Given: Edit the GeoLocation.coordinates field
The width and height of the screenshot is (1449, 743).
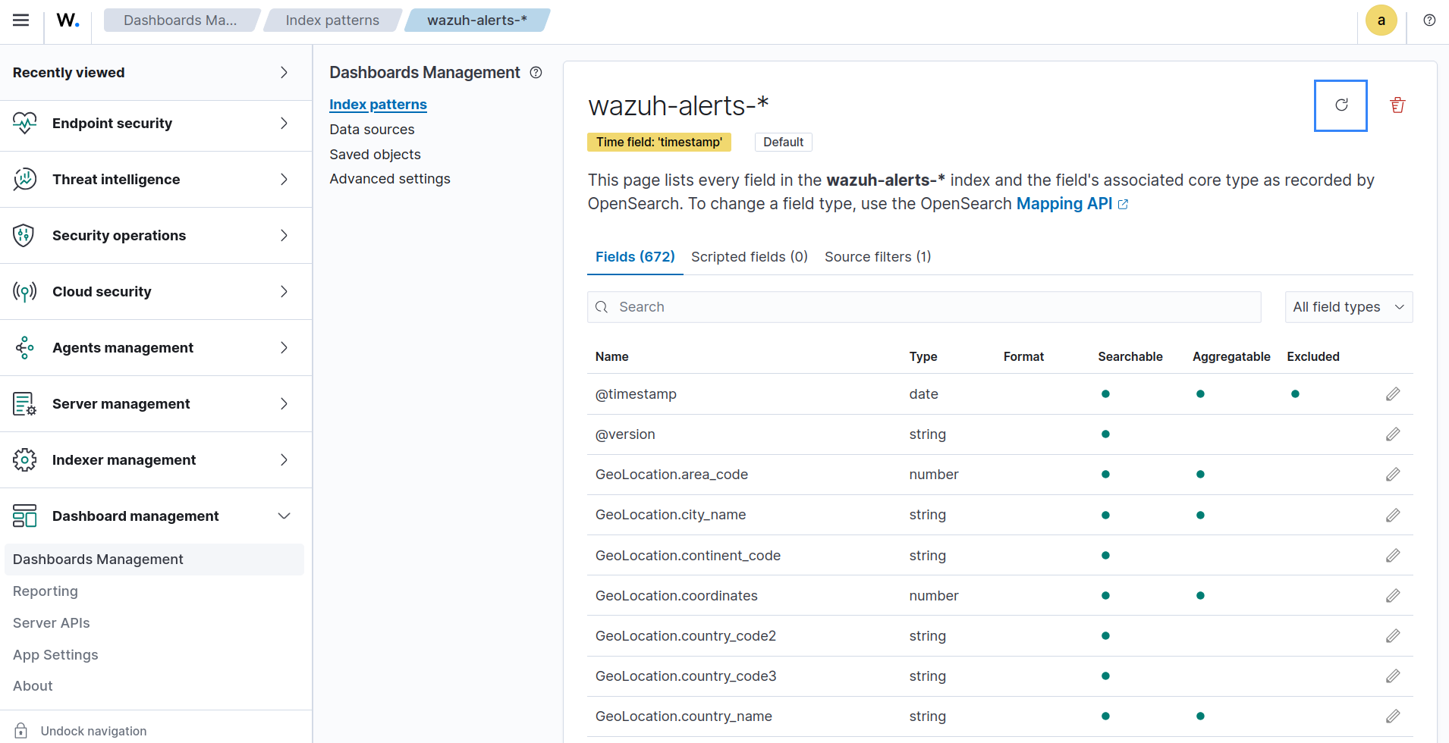Looking at the screenshot, I should point(1393,596).
